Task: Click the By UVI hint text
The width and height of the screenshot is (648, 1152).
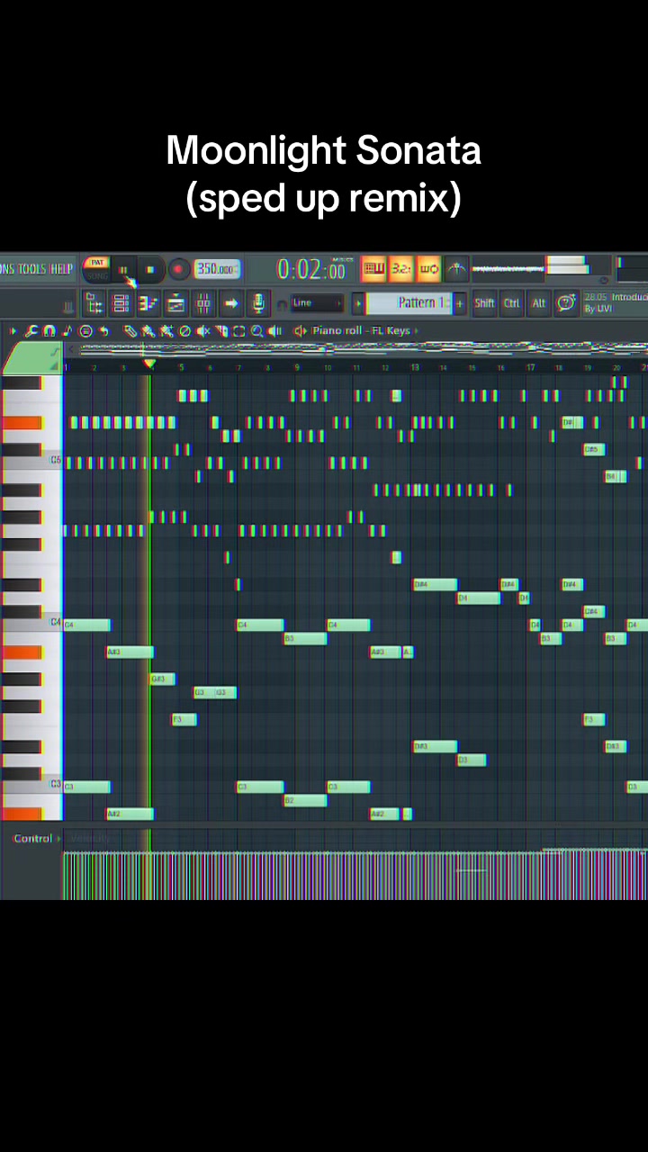Action: click(596, 309)
